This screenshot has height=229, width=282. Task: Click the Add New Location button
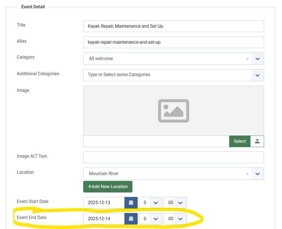coord(108,187)
